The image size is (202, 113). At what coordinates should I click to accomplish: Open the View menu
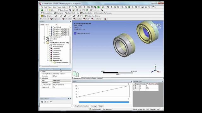50,7
